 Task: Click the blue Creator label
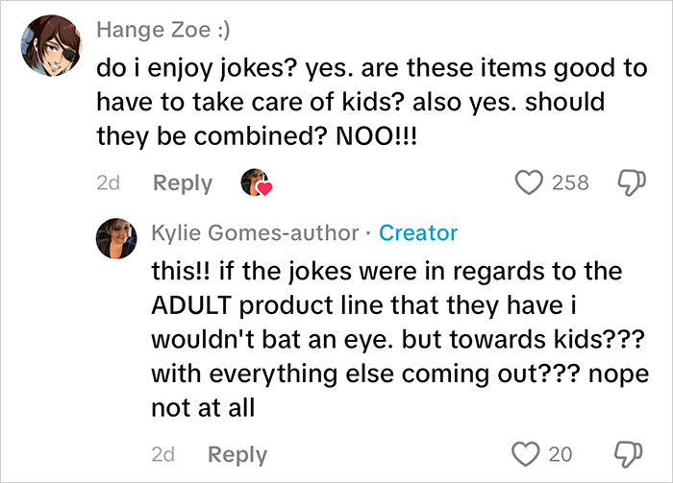tap(418, 232)
